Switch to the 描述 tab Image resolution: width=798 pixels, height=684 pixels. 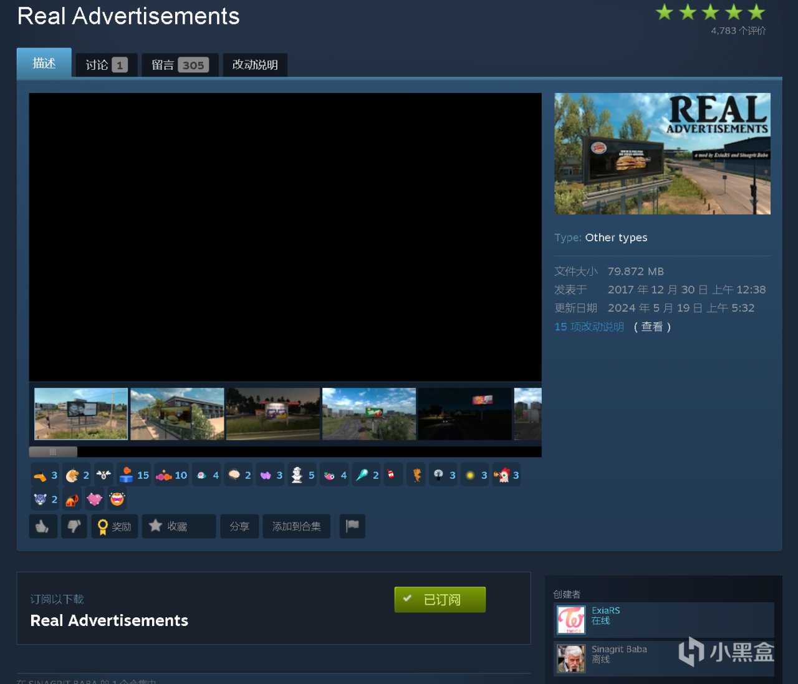(x=44, y=63)
